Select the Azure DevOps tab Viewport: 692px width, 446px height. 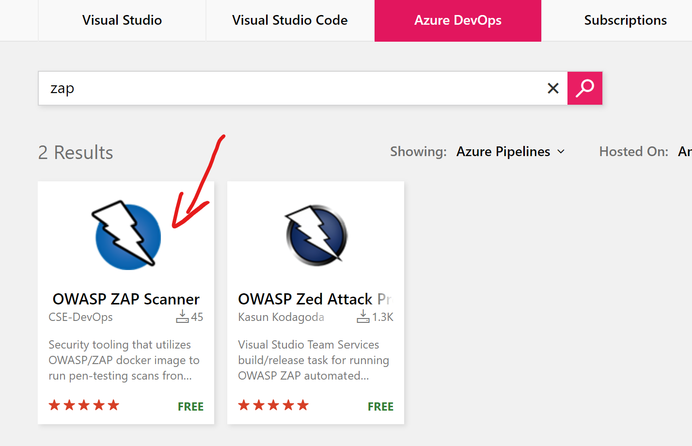click(x=457, y=20)
